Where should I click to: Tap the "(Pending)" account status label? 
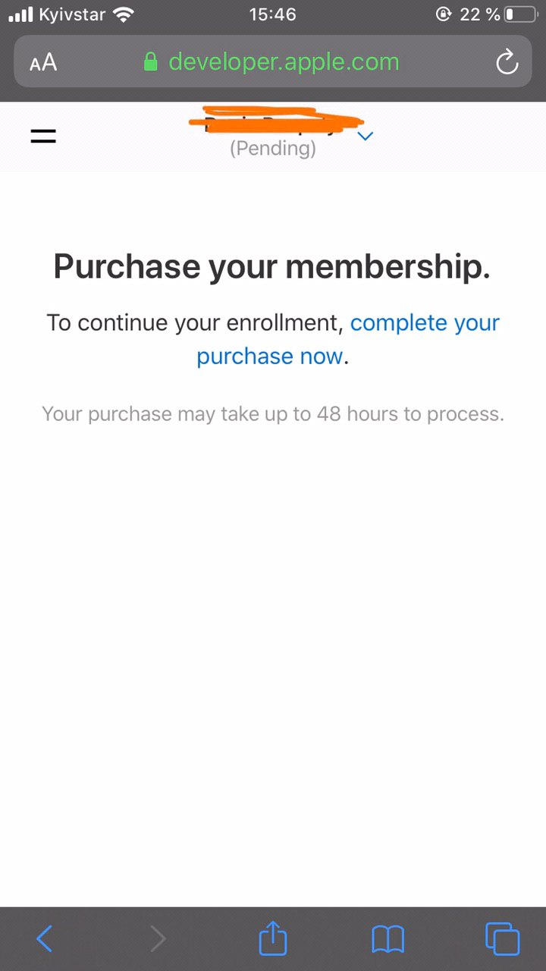[273, 148]
